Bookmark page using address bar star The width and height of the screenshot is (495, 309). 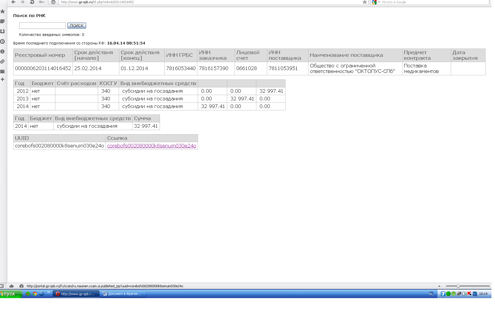point(365,2)
